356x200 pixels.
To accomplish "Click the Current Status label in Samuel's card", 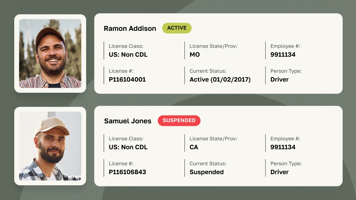I will click(208, 164).
